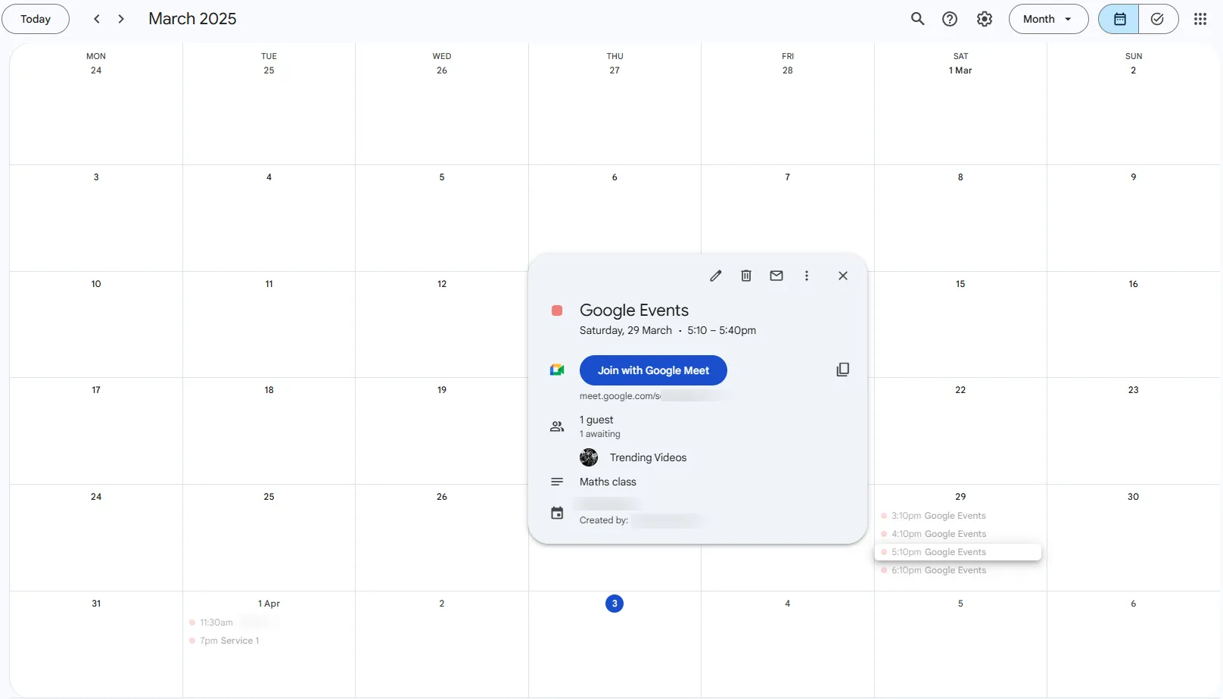1223x699 pixels.
Task: Select the Saturday, 29 March time text
Action: coord(668,330)
